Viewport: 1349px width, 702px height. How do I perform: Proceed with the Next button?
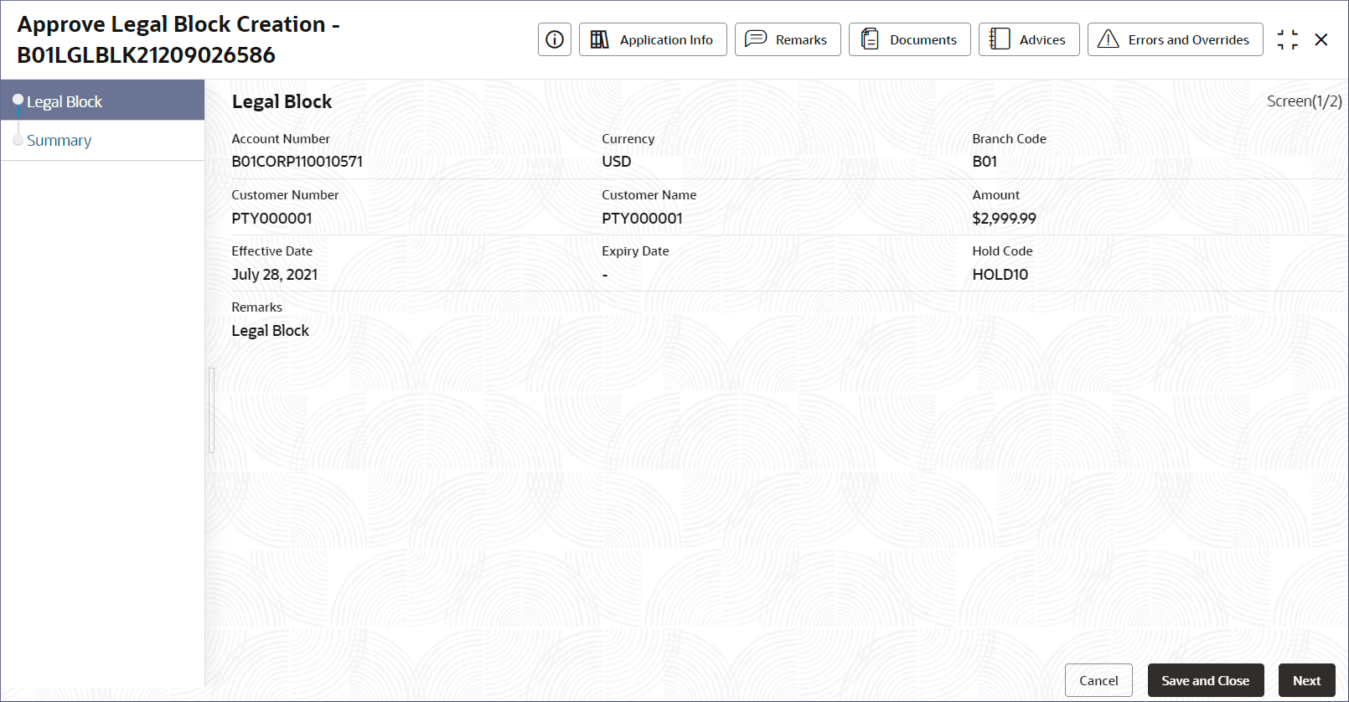(1307, 680)
